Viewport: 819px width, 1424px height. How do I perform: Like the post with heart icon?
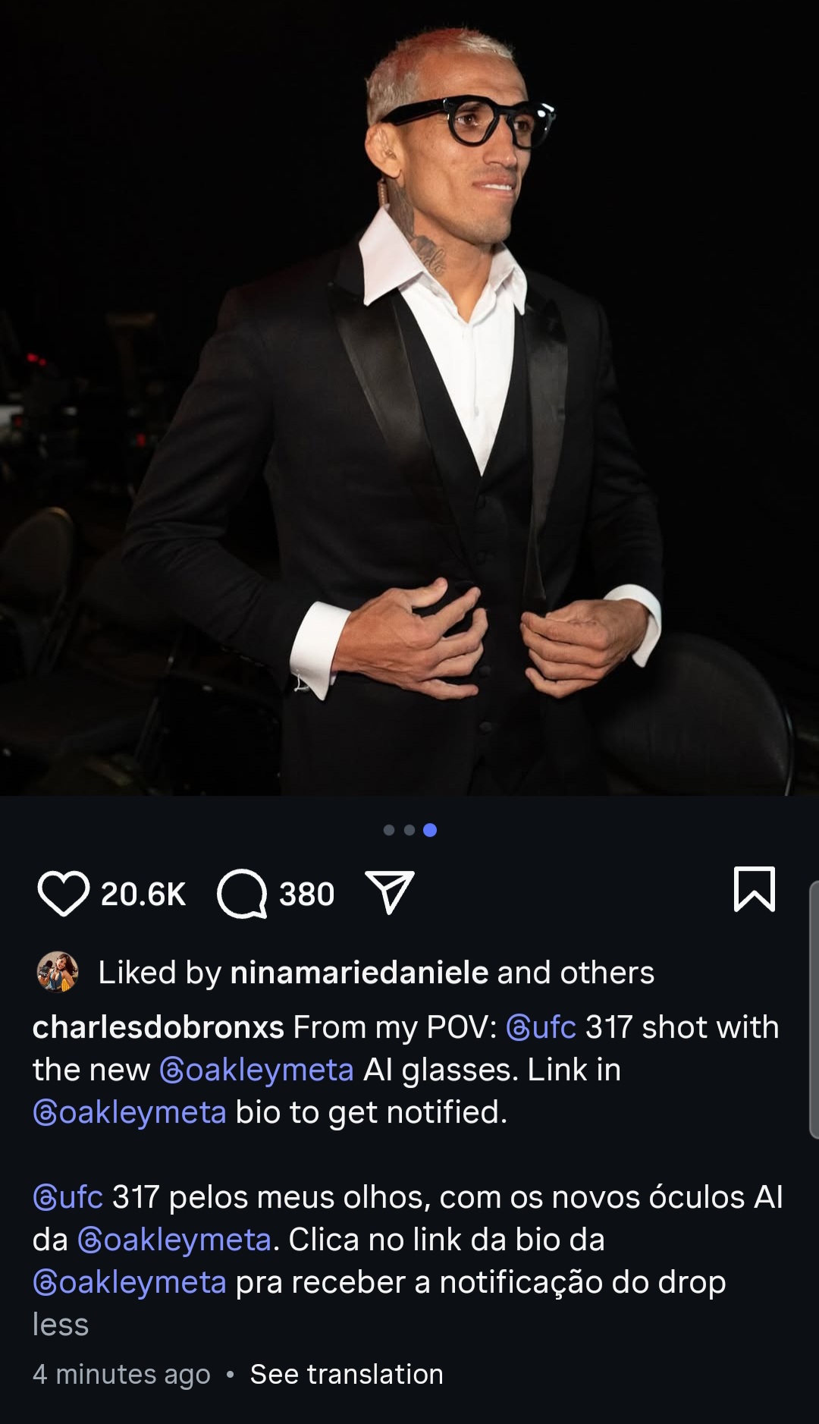pyautogui.click(x=63, y=894)
